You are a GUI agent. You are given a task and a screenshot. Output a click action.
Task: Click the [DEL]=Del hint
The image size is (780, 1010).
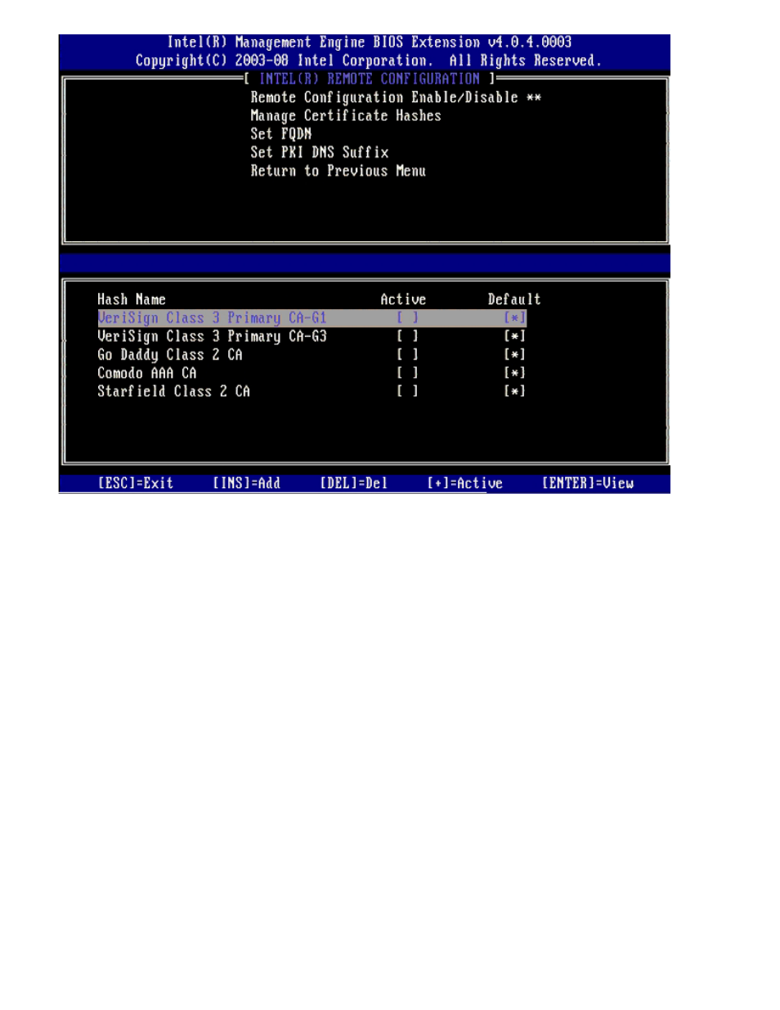pyautogui.click(x=354, y=483)
